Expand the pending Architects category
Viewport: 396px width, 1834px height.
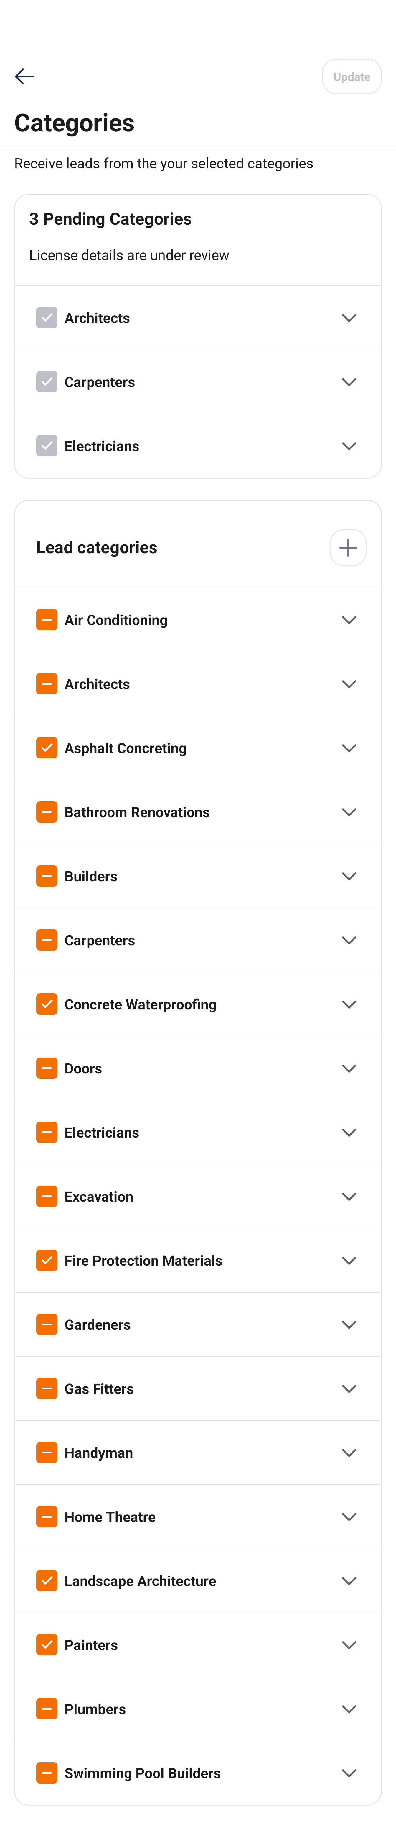348,318
